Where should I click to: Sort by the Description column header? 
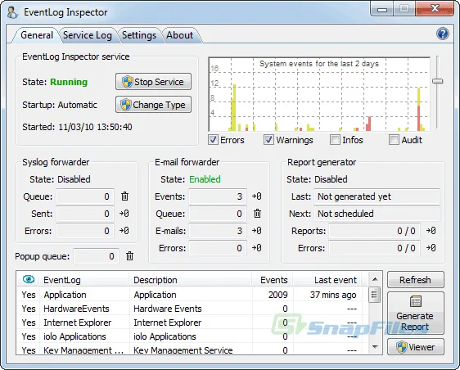coord(191,280)
